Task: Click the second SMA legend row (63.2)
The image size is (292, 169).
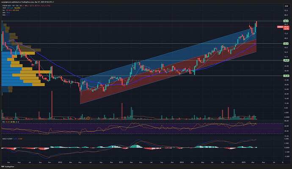Action: pos(6,15)
